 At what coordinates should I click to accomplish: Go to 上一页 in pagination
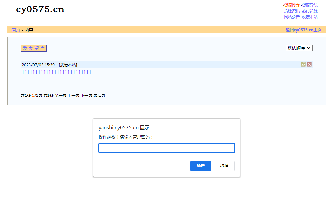coord(73,96)
